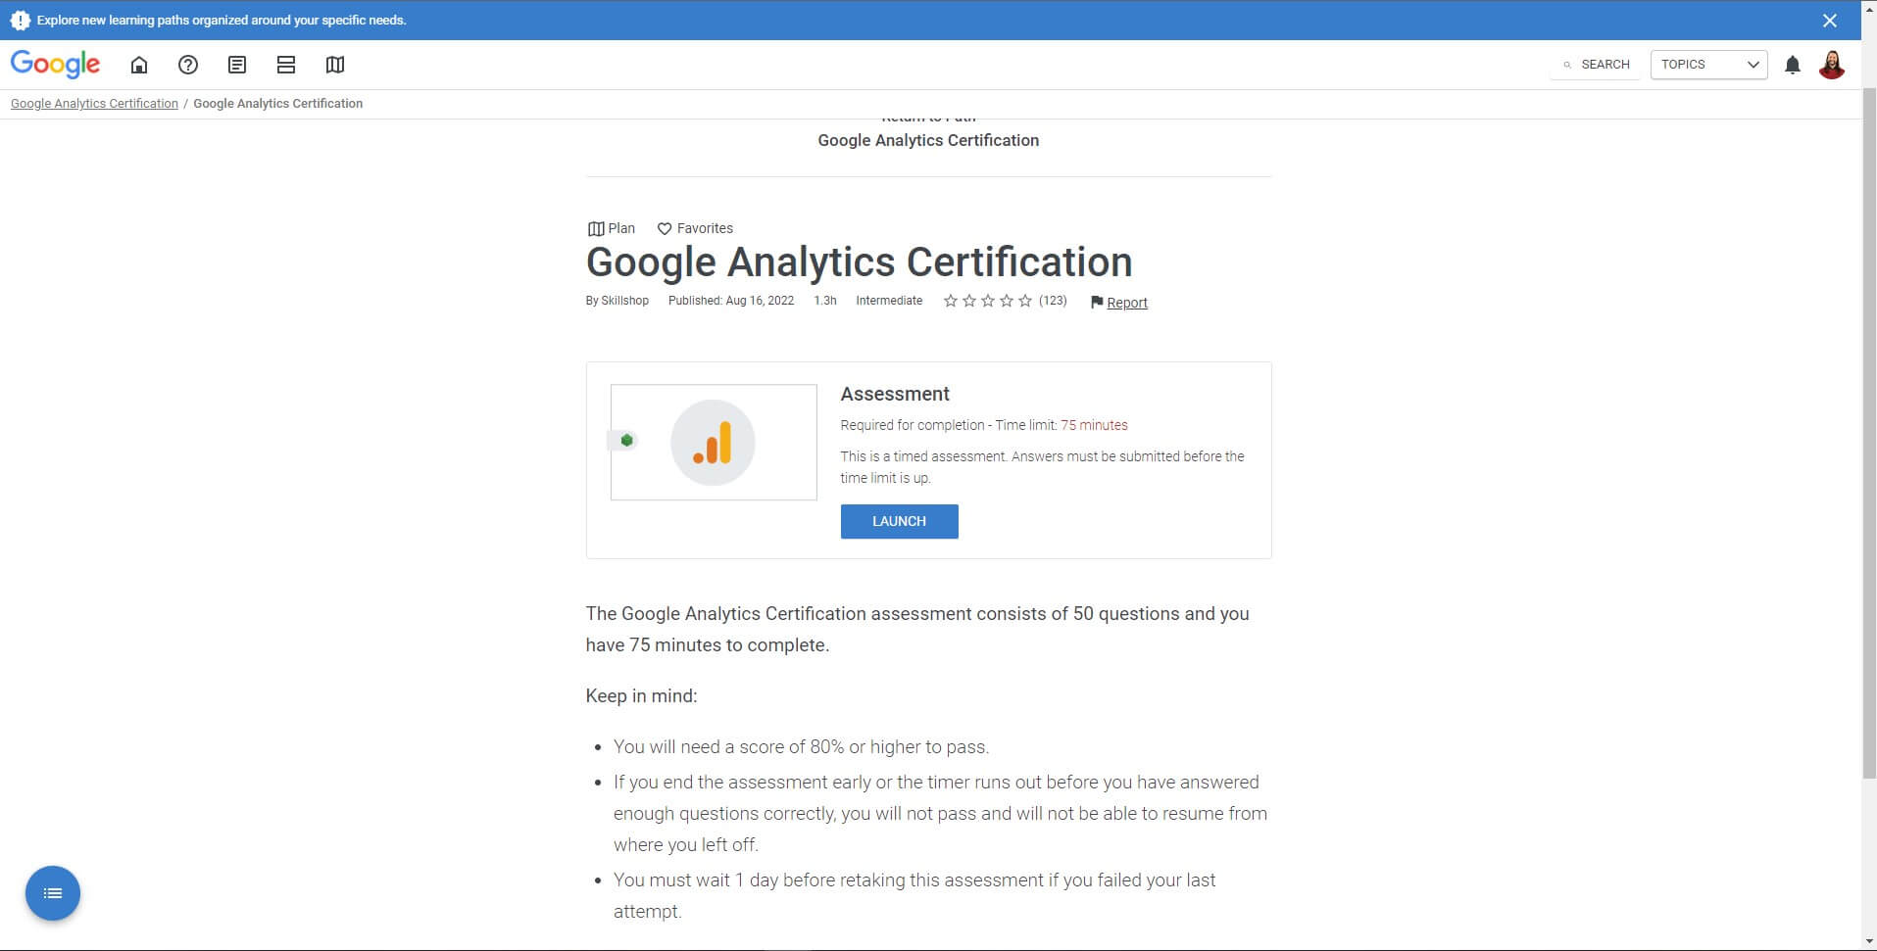
Task: Click the '(123)' ratings count
Action: (1053, 301)
